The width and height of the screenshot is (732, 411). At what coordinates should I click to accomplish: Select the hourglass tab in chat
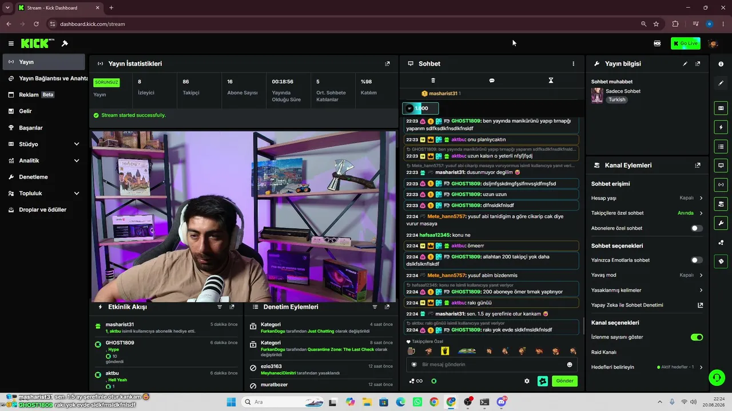tap(551, 80)
